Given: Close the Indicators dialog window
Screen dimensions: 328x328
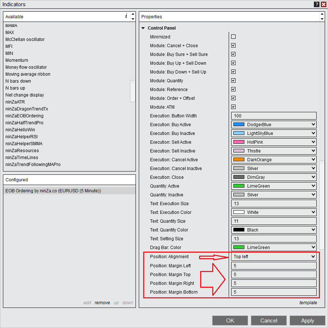Looking at the screenshot, I should click(x=324, y=4).
